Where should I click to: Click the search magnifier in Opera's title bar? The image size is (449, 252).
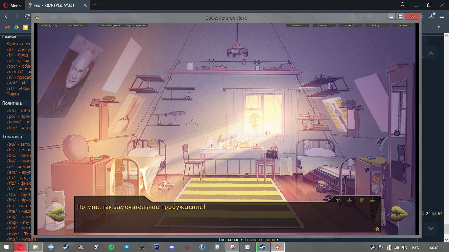(x=403, y=5)
